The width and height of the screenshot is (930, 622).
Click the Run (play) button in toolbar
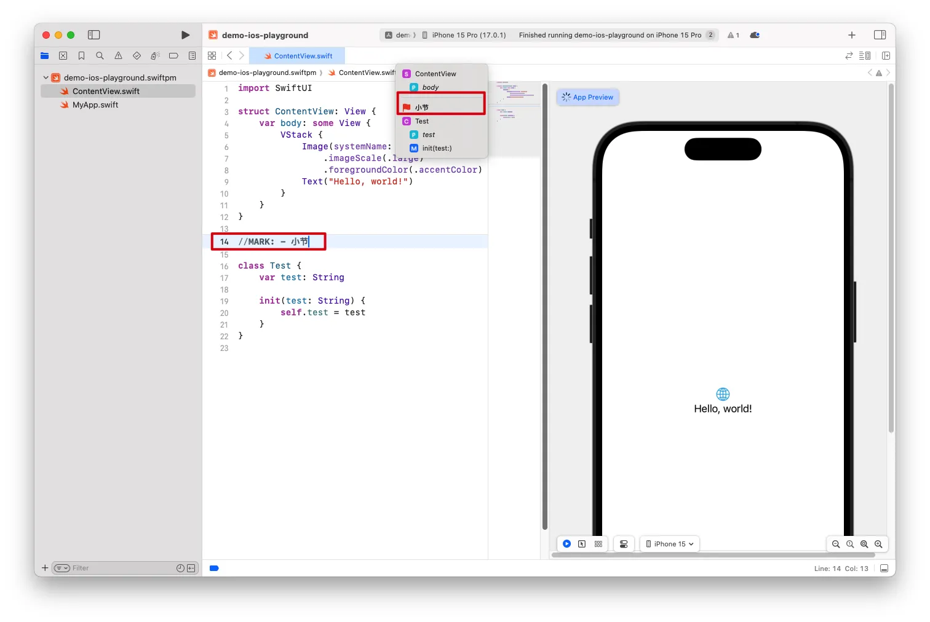pyautogui.click(x=185, y=35)
